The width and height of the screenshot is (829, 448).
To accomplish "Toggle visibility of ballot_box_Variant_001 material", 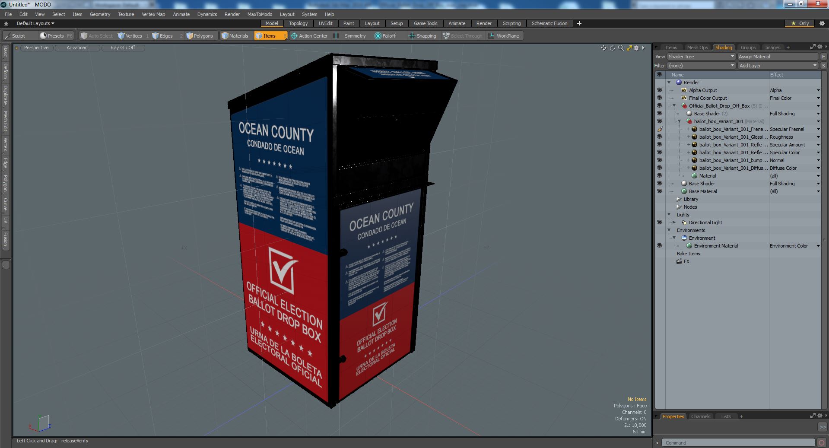I will pyautogui.click(x=659, y=121).
